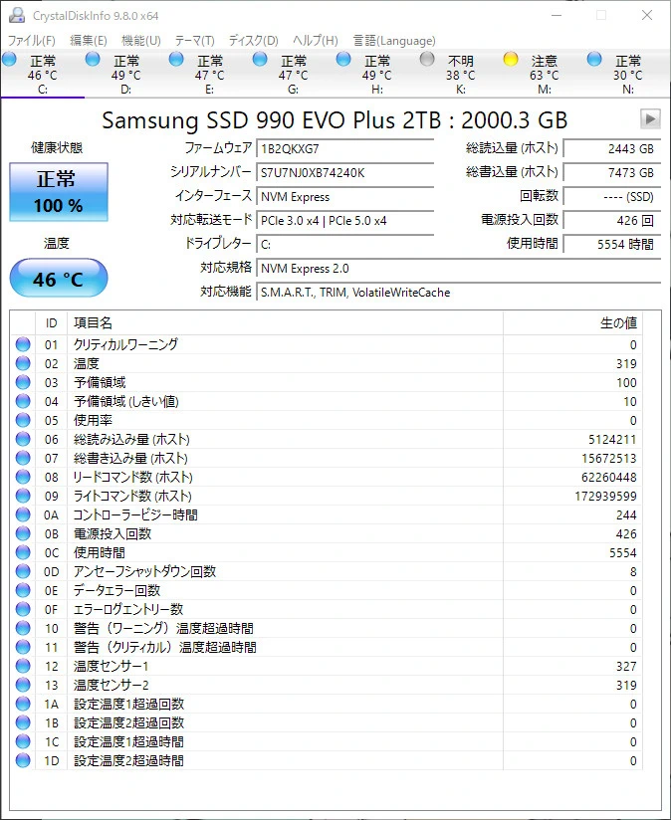
Task: Open the ヘルプ(H) menu
Action: coord(316,40)
